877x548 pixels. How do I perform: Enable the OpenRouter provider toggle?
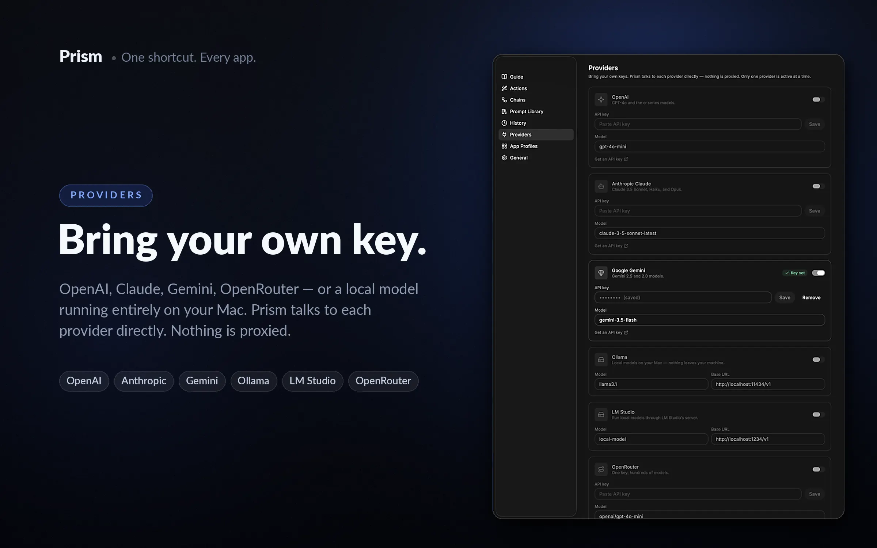tap(818, 469)
